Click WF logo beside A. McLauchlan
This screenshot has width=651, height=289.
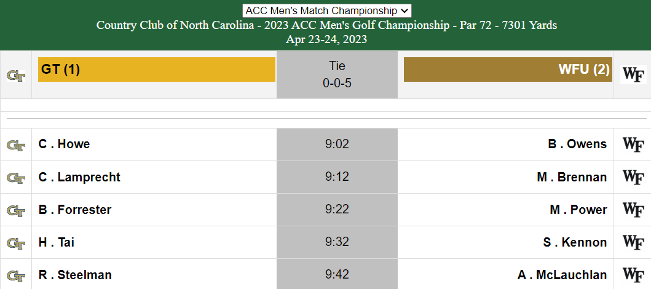[x=633, y=275]
